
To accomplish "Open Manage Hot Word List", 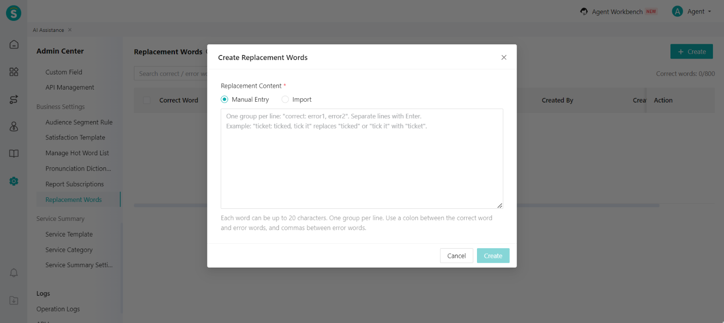I will coord(77,153).
